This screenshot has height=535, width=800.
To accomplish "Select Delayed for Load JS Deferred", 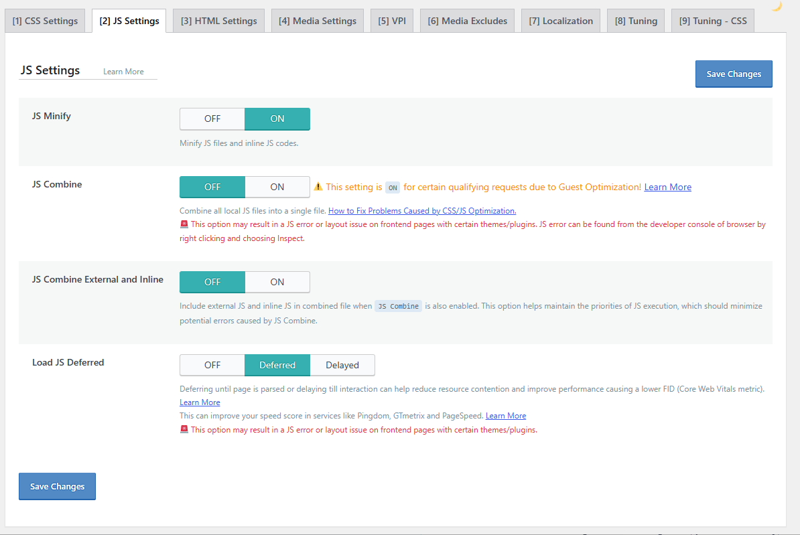I will (342, 365).
